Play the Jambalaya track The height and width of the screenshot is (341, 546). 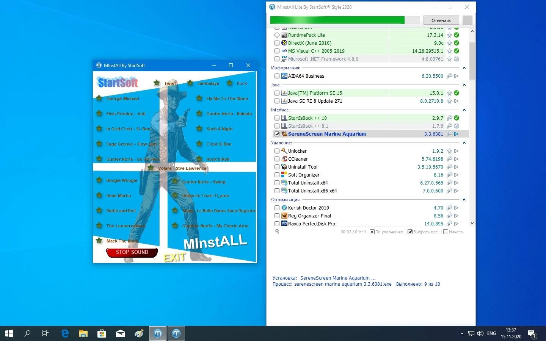click(x=208, y=83)
